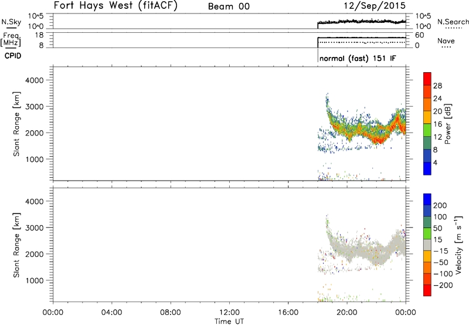
Task: Click the date '12/Sep/2015'
Action: coord(375,5)
